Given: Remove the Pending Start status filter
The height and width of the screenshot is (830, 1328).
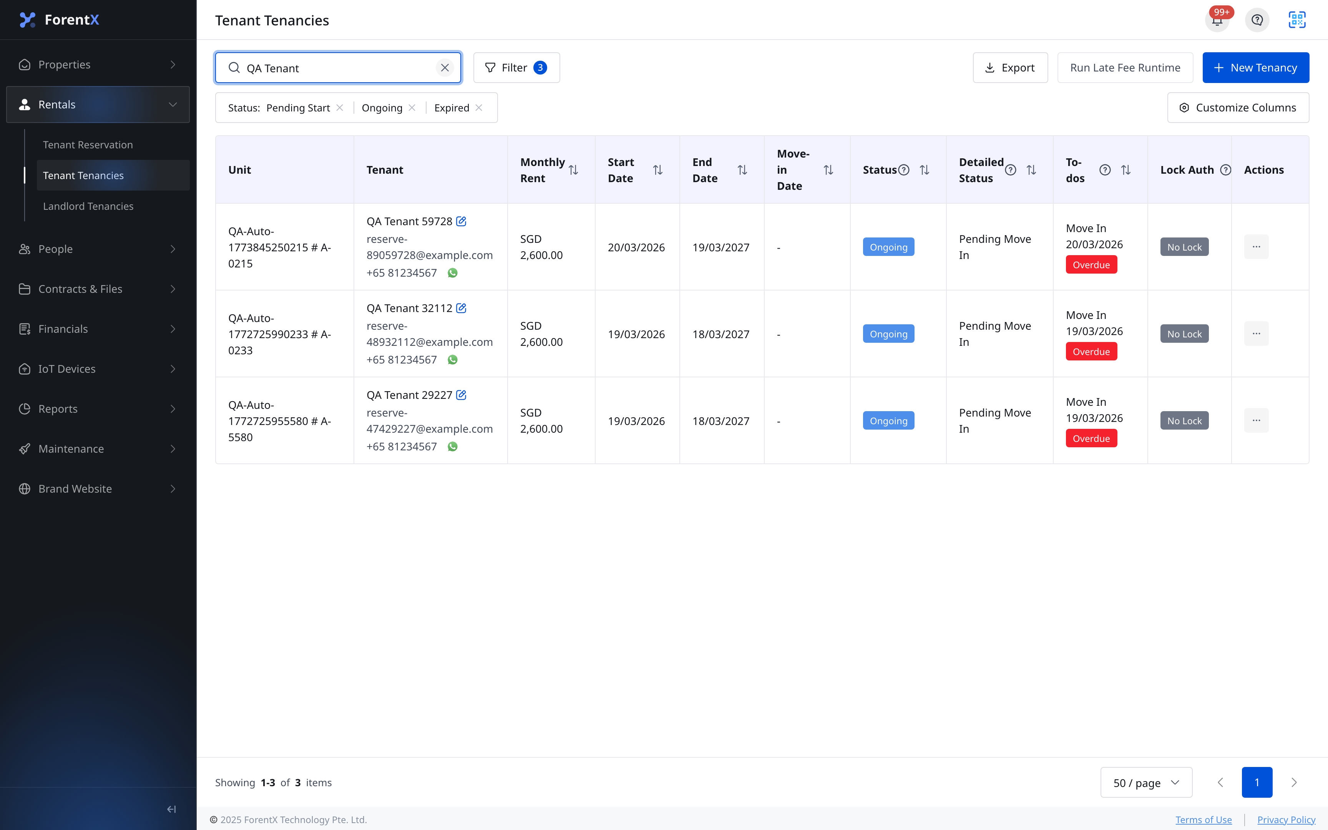Looking at the screenshot, I should tap(340, 108).
